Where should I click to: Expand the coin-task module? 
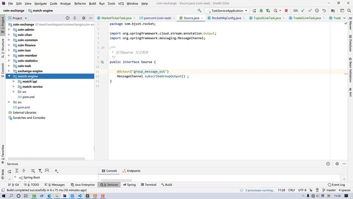(9, 66)
